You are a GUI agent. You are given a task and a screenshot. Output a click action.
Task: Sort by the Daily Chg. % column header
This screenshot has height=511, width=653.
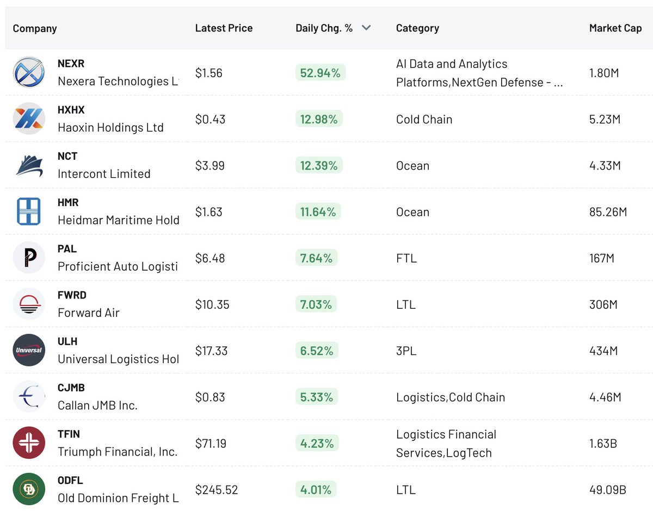click(x=324, y=28)
